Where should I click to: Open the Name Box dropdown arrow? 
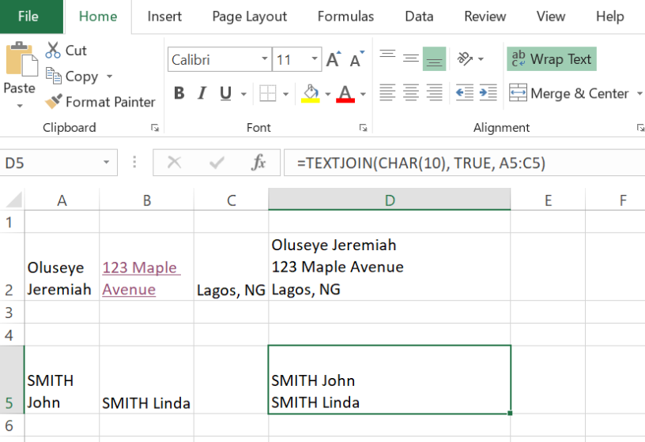click(x=106, y=163)
